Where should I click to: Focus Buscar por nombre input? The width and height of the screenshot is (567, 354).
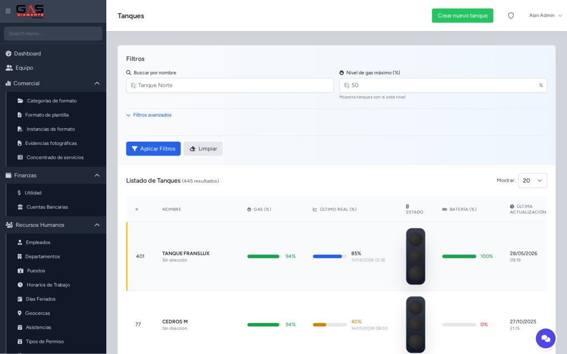(230, 85)
